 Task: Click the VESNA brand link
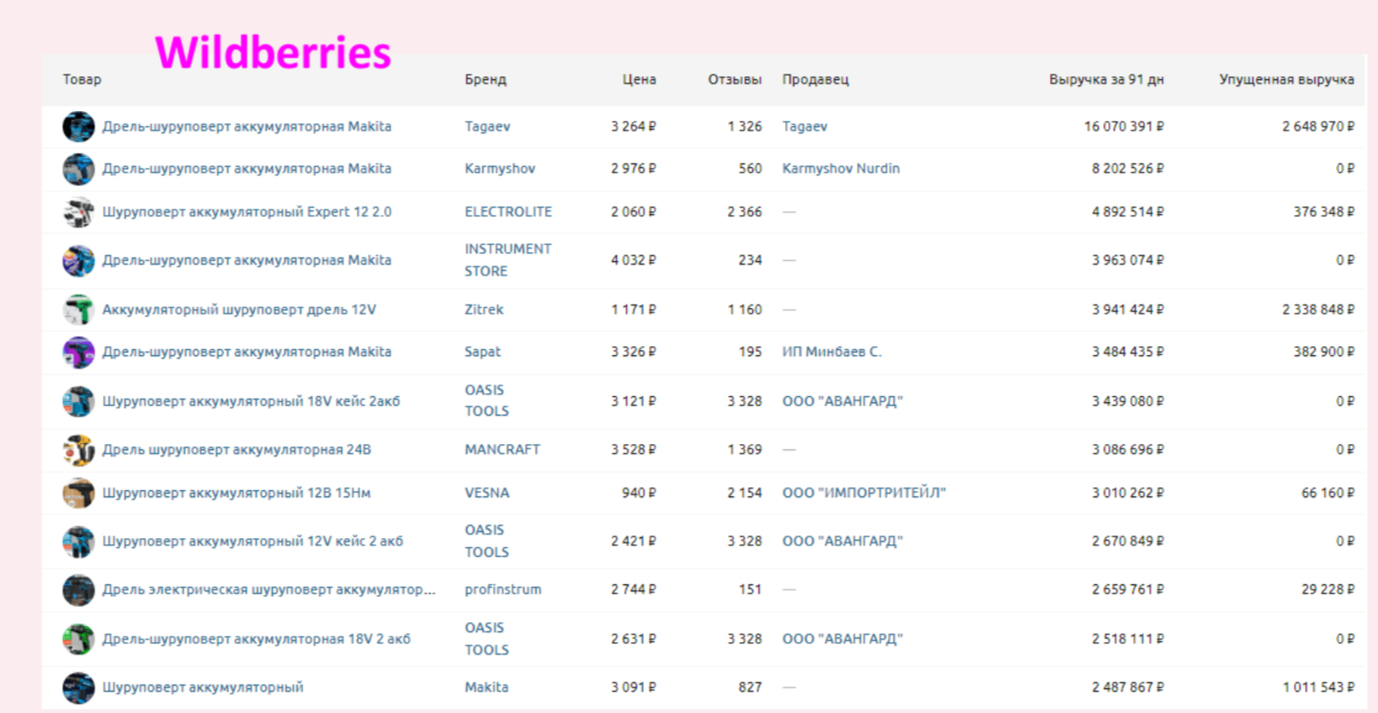(487, 493)
